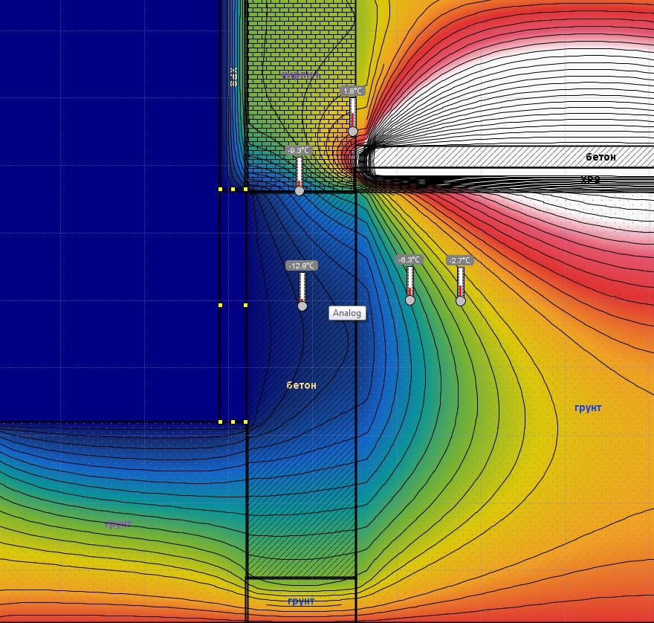Click the бетон label on floor slab
This screenshot has height=623, width=654.
click(x=600, y=157)
